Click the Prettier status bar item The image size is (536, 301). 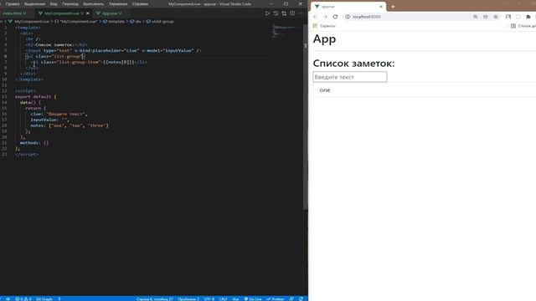coord(276,298)
